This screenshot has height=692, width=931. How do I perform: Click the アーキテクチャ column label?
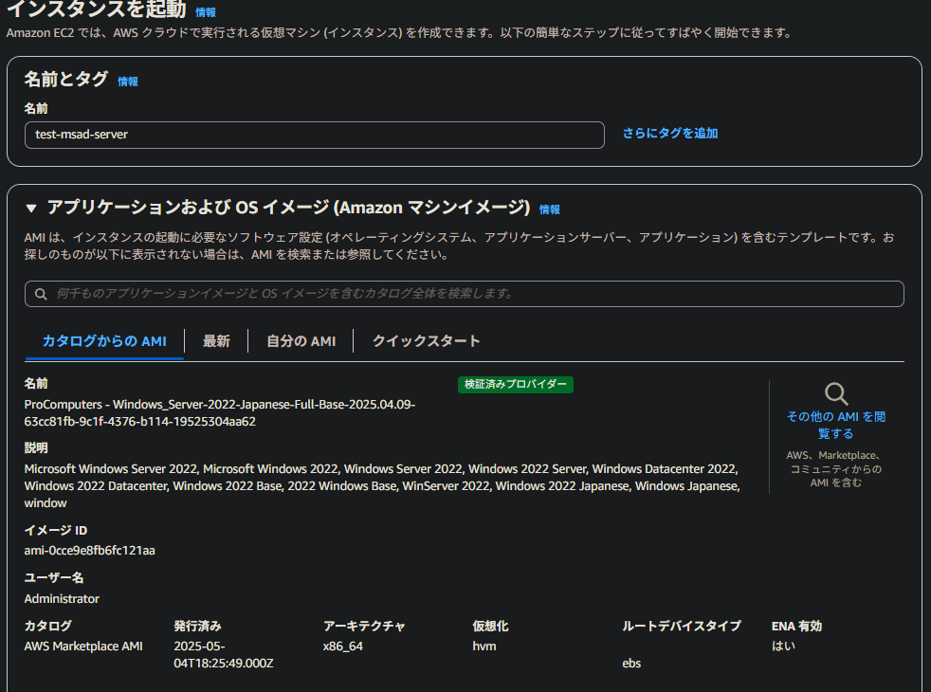364,626
